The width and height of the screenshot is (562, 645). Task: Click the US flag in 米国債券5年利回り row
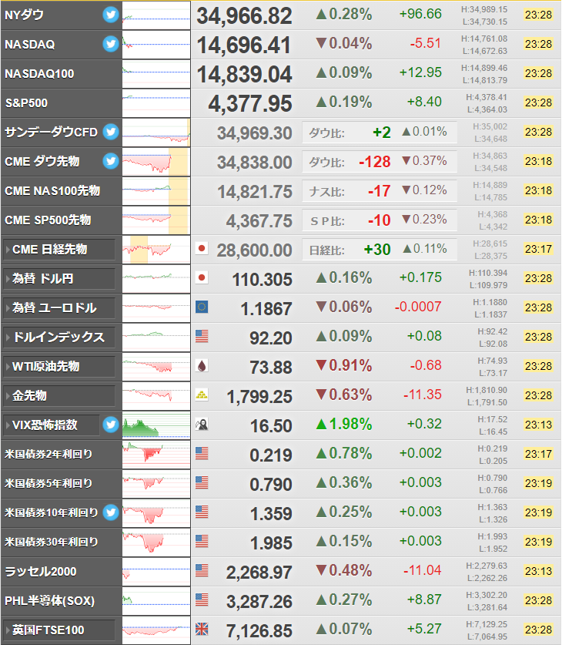(x=202, y=482)
